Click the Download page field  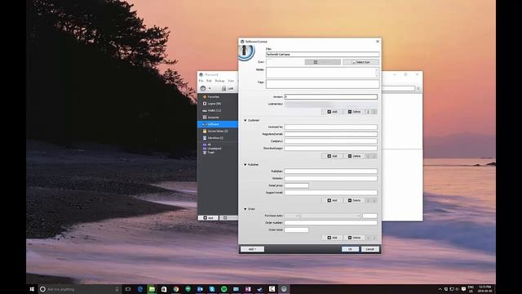pyautogui.click(x=330, y=148)
